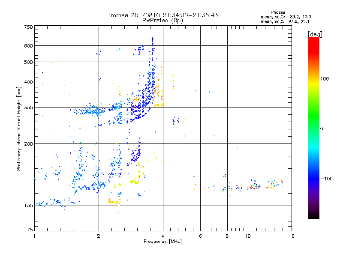Click the '200' height axis tick label
The width and height of the screenshot is (343, 257).
pyautogui.click(x=28, y=144)
